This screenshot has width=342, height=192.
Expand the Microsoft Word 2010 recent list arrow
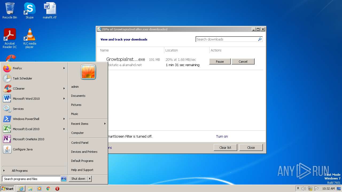(64, 99)
